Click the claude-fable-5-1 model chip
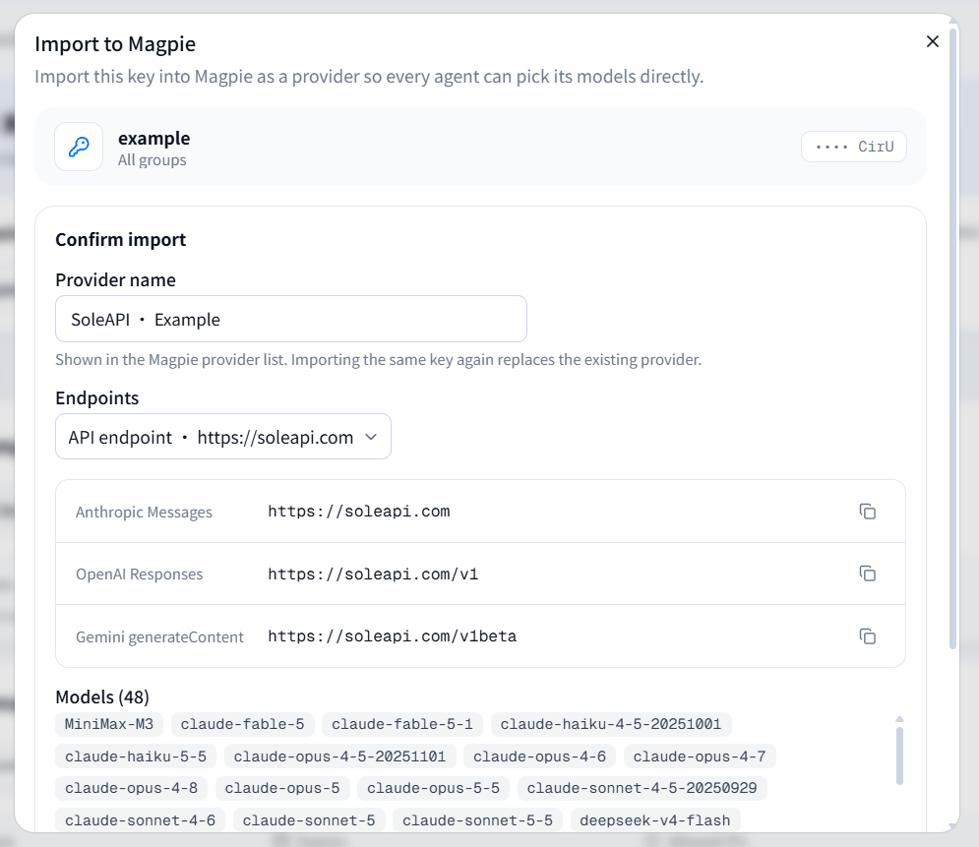This screenshot has width=979, height=847. click(x=402, y=724)
